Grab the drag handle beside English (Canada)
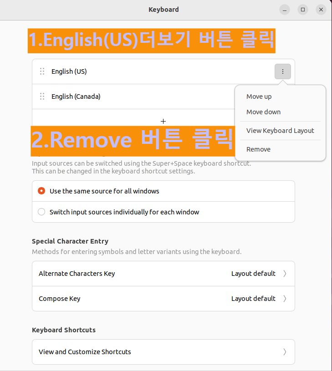The height and width of the screenshot is (371, 332). tap(42, 97)
